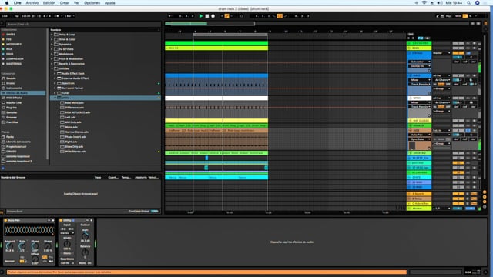Arm the round Record button
This screenshot has width=493, height=277.
point(213,16)
